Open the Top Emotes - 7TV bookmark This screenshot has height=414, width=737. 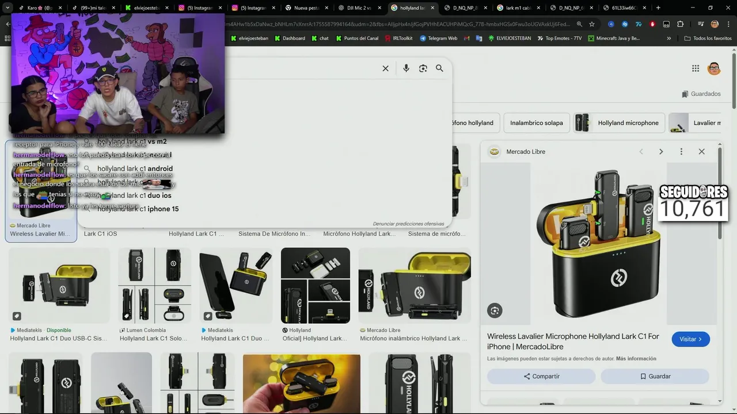click(x=560, y=39)
